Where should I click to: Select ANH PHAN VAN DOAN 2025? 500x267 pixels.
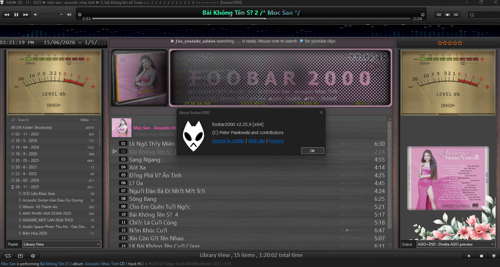click(x=53, y=213)
